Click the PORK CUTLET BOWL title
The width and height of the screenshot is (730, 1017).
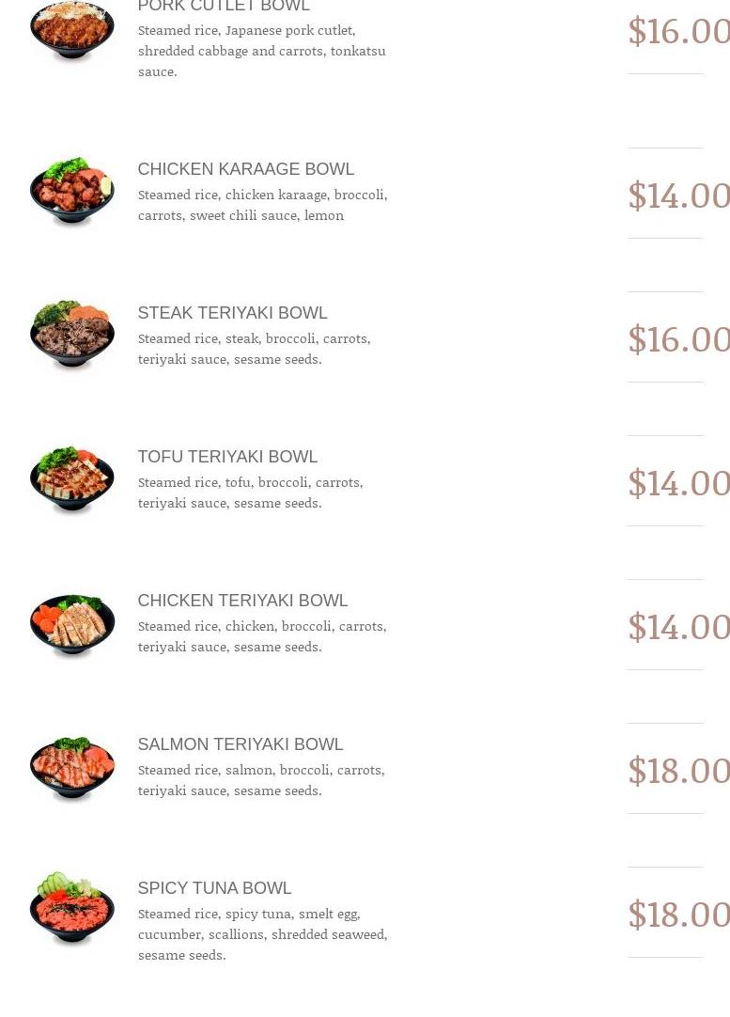pos(224,7)
